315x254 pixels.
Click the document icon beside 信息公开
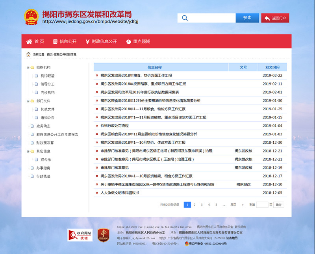(x=55, y=42)
